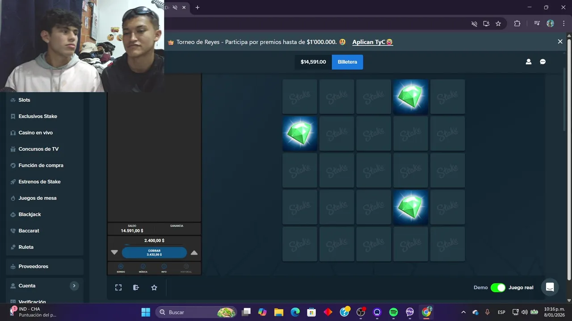Open File Explorer from the taskbar

279,312
